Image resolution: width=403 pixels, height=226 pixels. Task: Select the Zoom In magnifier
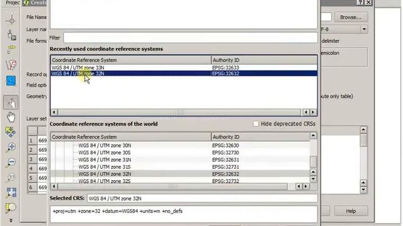click(11, 148)
